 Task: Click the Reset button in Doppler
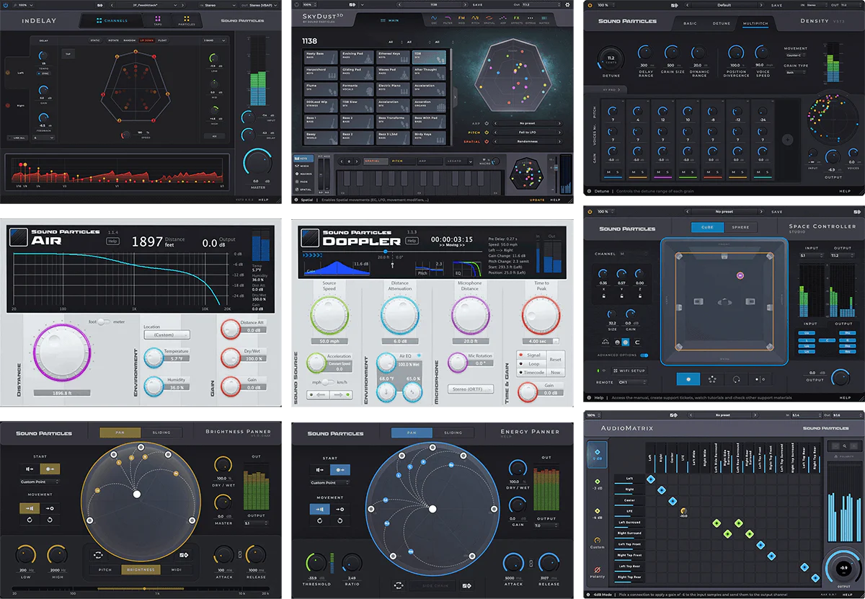tap(555, 359)
